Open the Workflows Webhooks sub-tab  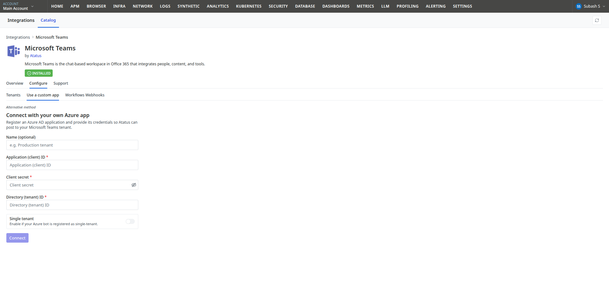pyautogui.click(x=85, y=95)
